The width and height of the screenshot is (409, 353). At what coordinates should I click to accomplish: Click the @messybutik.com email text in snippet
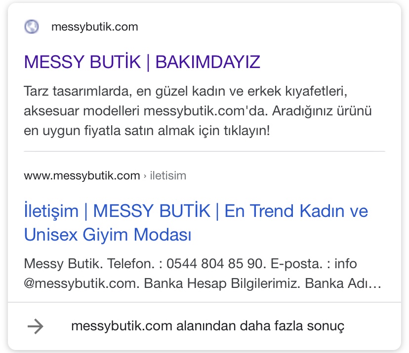pyautogui.click(x=80, y=283)
